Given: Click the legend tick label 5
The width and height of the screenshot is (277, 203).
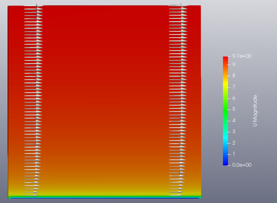Looking at the screenshot, I should [x=234, y=109].
